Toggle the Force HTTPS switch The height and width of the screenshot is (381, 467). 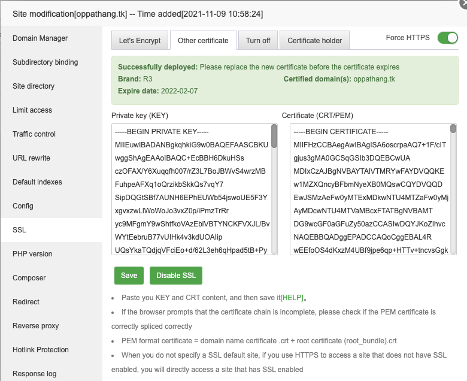point(448,38)
